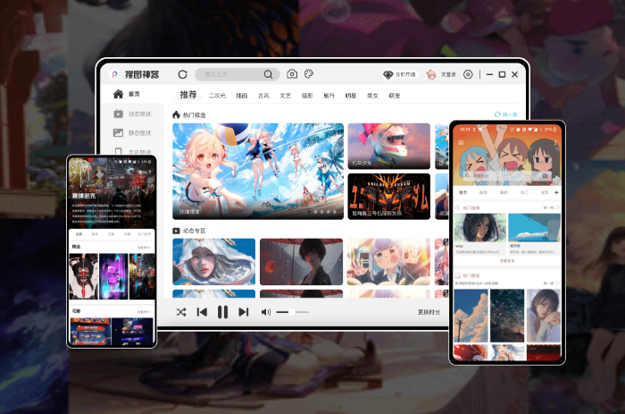The image size is (625, 414).
Task: Open the palette color-search icon
Action: 309,74
